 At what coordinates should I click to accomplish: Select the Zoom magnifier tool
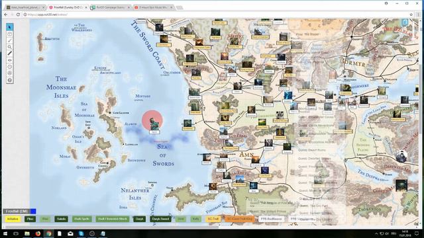point(9,47)
